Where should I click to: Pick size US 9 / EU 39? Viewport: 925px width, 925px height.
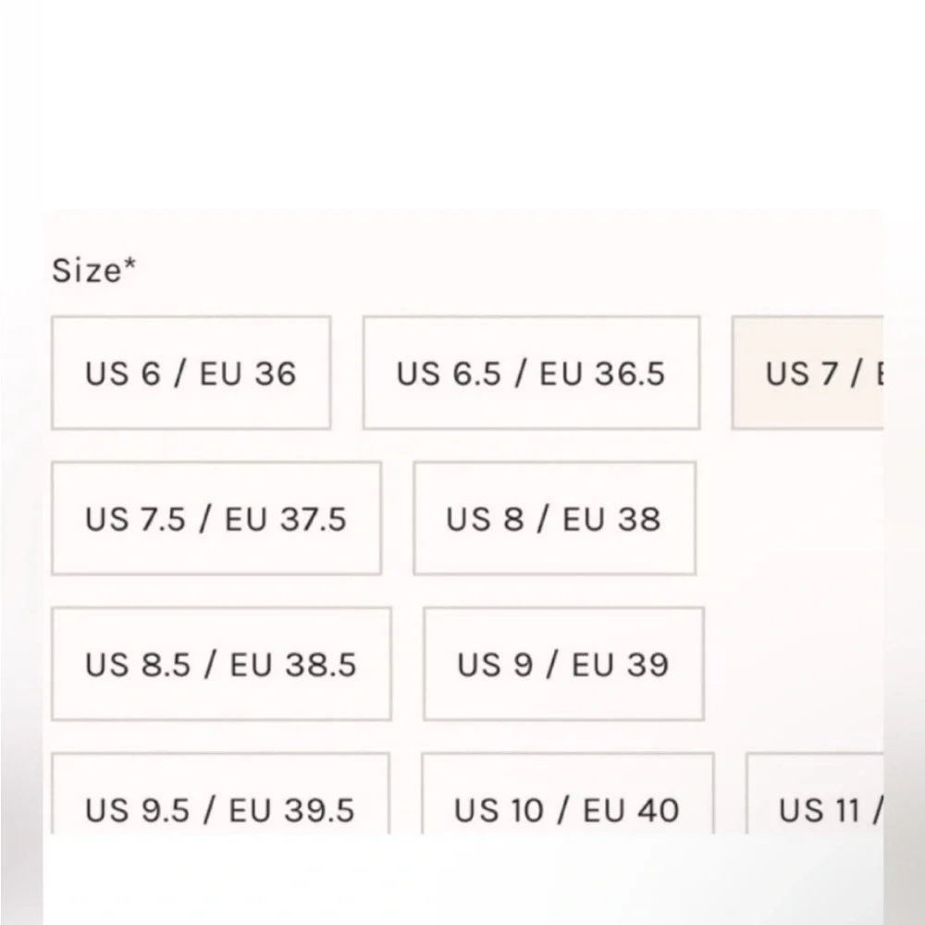tap(563, 663)
